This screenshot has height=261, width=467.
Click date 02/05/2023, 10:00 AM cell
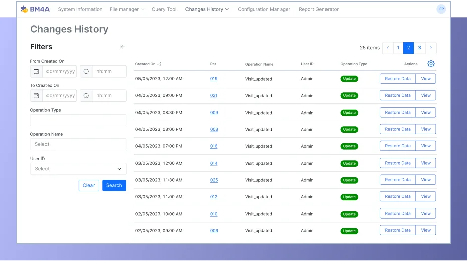(159, 214)
